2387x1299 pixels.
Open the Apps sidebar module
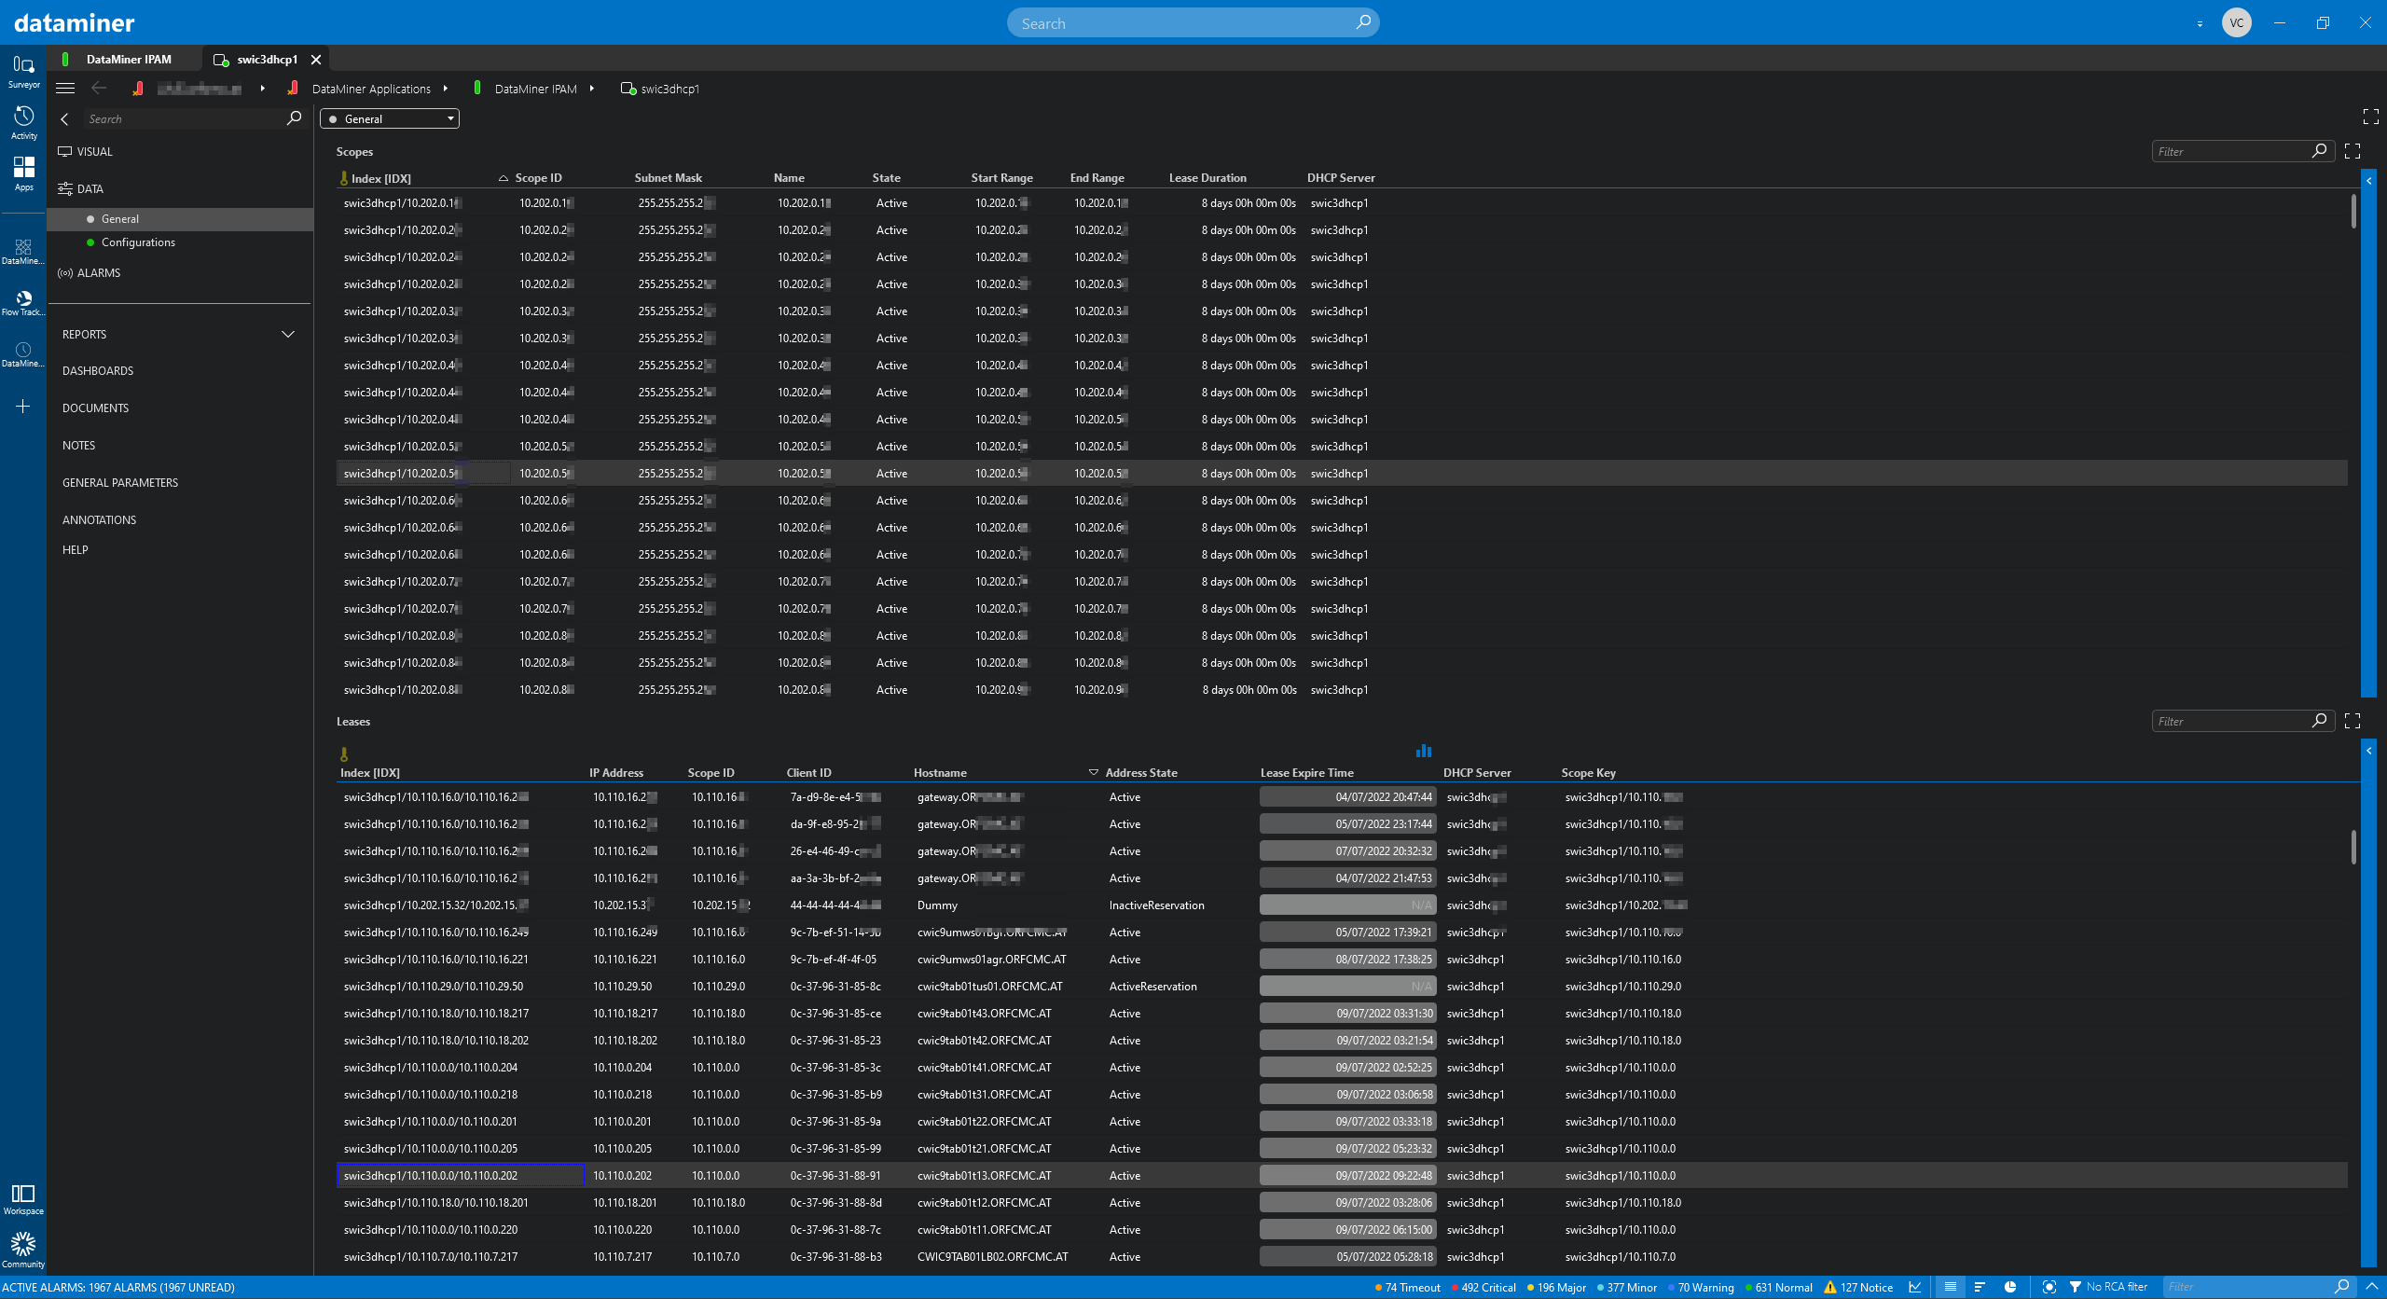coord(23,174)
